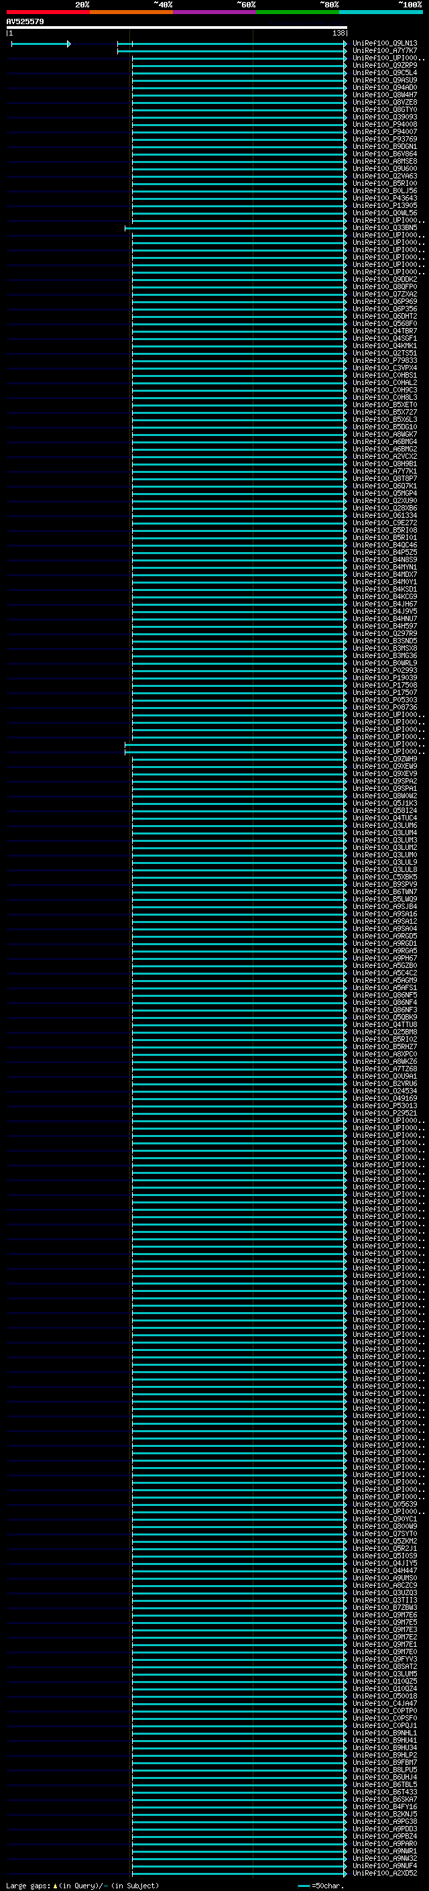Select hit label UniRef100_B8LPU5

tap(385, 1770)
